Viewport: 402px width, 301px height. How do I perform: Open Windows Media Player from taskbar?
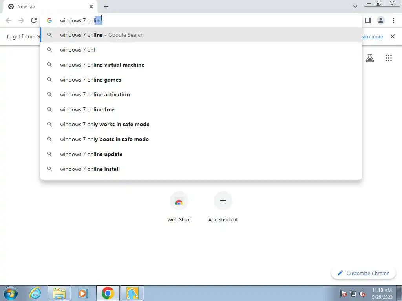(x=83, y=294)
